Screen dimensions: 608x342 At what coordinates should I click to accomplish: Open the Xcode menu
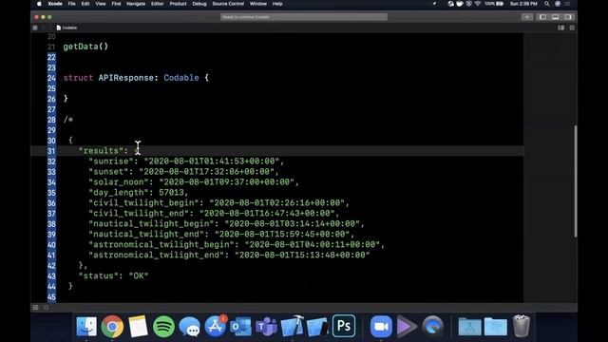[x=55, y=4]
